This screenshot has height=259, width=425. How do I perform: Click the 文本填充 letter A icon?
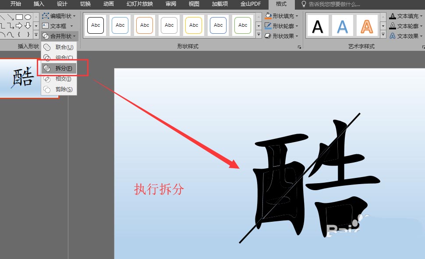(393, 16)
